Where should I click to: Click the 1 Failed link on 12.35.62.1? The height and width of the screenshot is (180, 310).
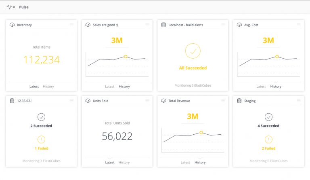42,148
